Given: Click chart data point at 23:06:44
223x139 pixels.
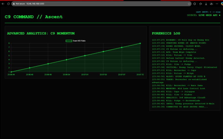Looking at the screenshot, I should 11,72.
